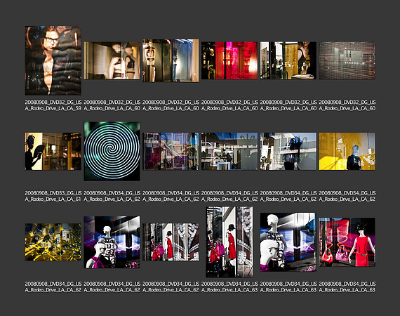This screenshot has width=400, height=316.
Task: Select the close-up white mannequins wearing glasses
Action: tap(288, 242)
